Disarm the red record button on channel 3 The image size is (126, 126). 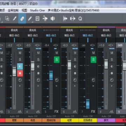20,73
